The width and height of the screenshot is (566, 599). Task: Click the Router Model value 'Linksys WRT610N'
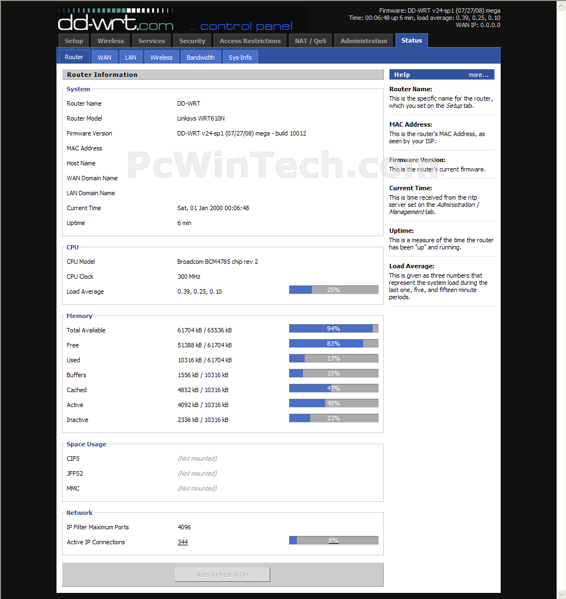(201, 118)
